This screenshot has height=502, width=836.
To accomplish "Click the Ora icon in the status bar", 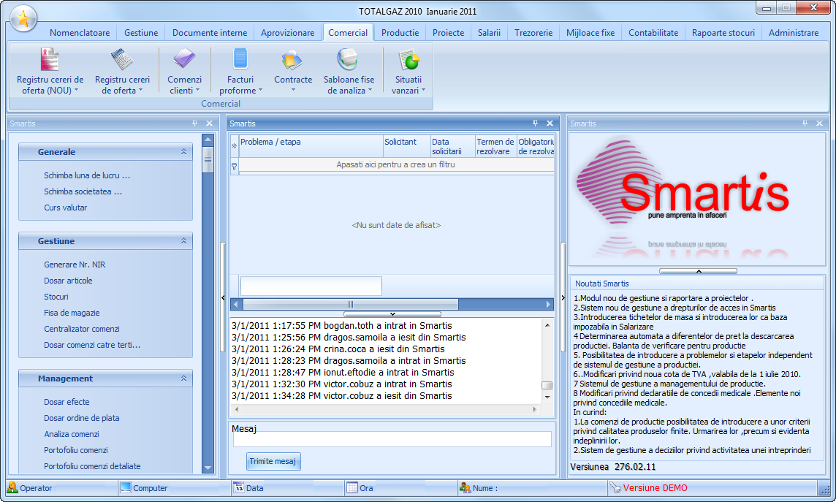I will pyautogui.click(x=352, y=487).
